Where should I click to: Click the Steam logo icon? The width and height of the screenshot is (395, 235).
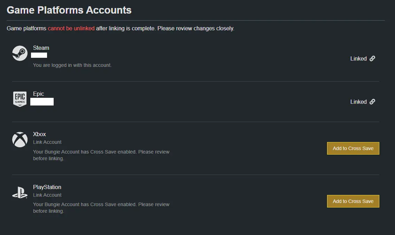[20, 53]
